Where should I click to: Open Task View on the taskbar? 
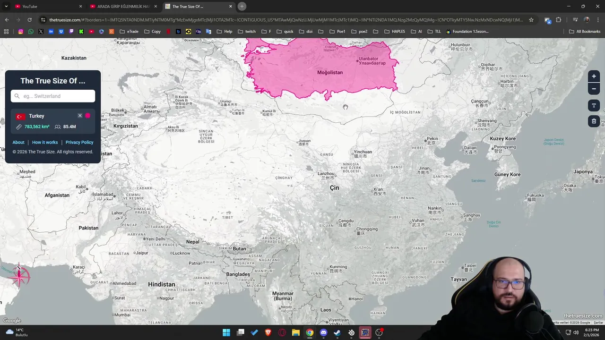tap(241, 332)
